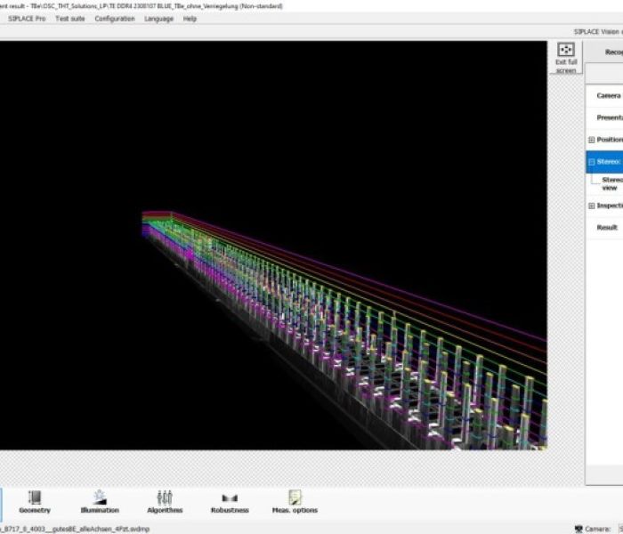The height and width of the screenshot is (534, 623).
Task: Open Meas. options icon
Action: point(295,498)
